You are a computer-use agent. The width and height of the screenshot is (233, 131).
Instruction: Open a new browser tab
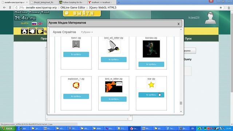(119, 2)
